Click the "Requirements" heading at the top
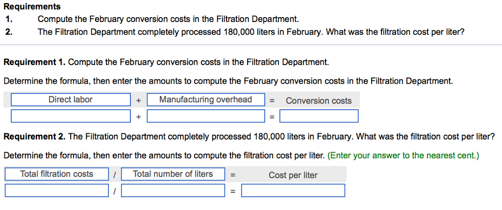502x210 pixels. tap(32, 7)
